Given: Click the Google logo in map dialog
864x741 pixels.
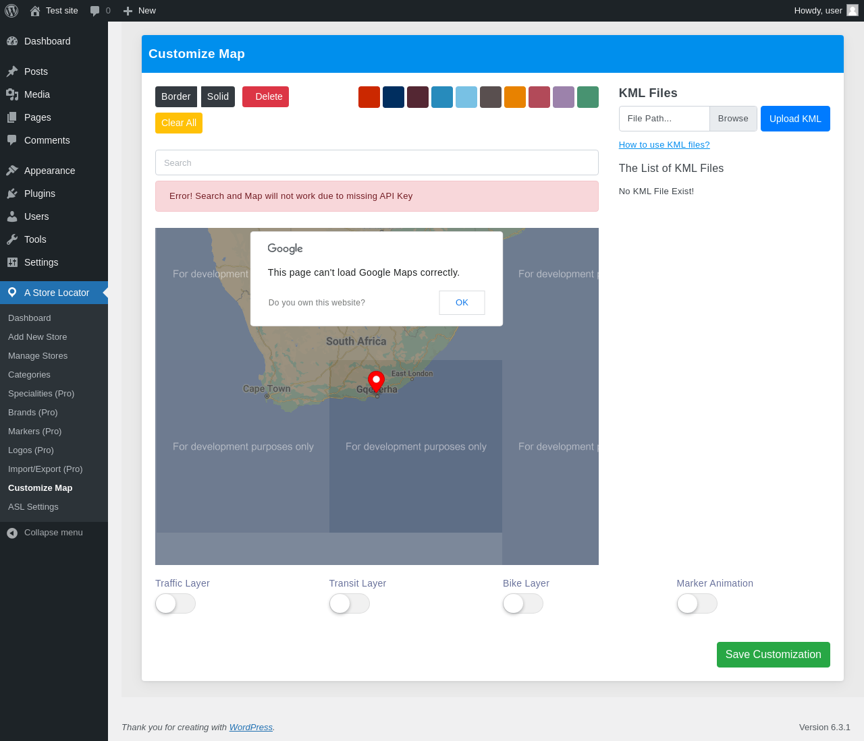Looking at the screenshot, I should [x=286, y=249].
